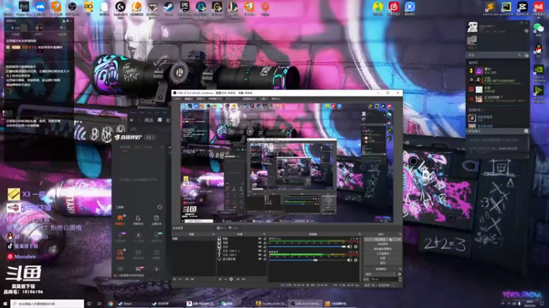This screenshot has height=308, width=549.
Task: Open the OBS File menu
Action: (177, 99)
